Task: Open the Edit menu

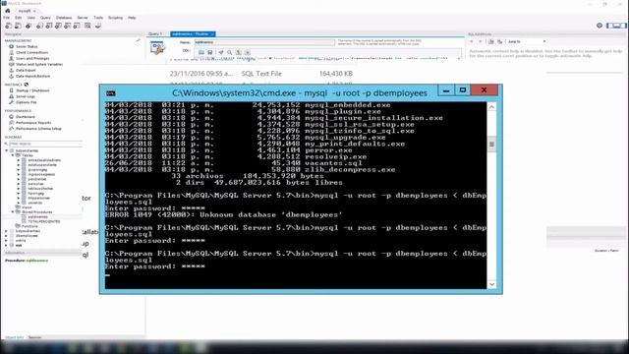Action: click(19, 18)
